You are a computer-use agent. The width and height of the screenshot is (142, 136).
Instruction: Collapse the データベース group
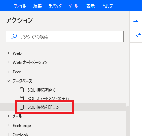[x=8, y=81]
